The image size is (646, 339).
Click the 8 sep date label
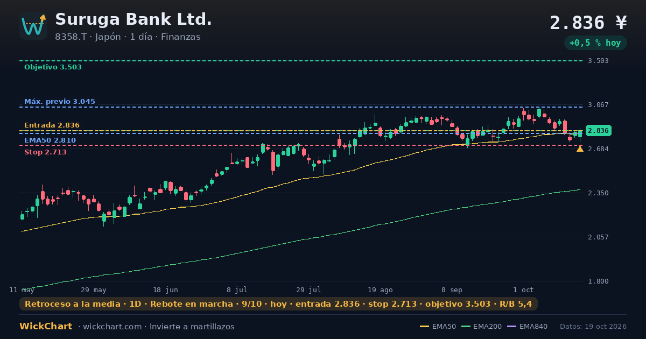[452, 290]
